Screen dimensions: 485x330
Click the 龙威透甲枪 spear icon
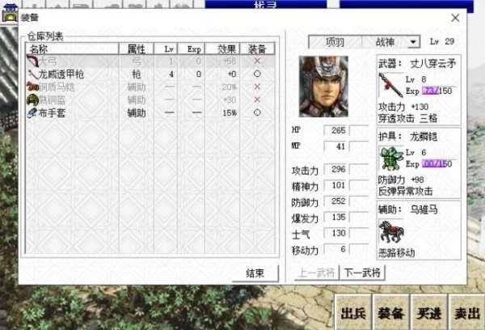click(33, 74)
